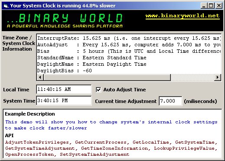Minimize the System Clock window
This screenshot has width=225, height=161.
[204, 6]
